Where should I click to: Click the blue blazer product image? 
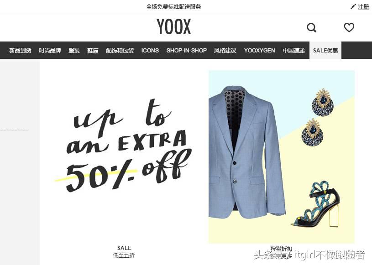point(247,152)
